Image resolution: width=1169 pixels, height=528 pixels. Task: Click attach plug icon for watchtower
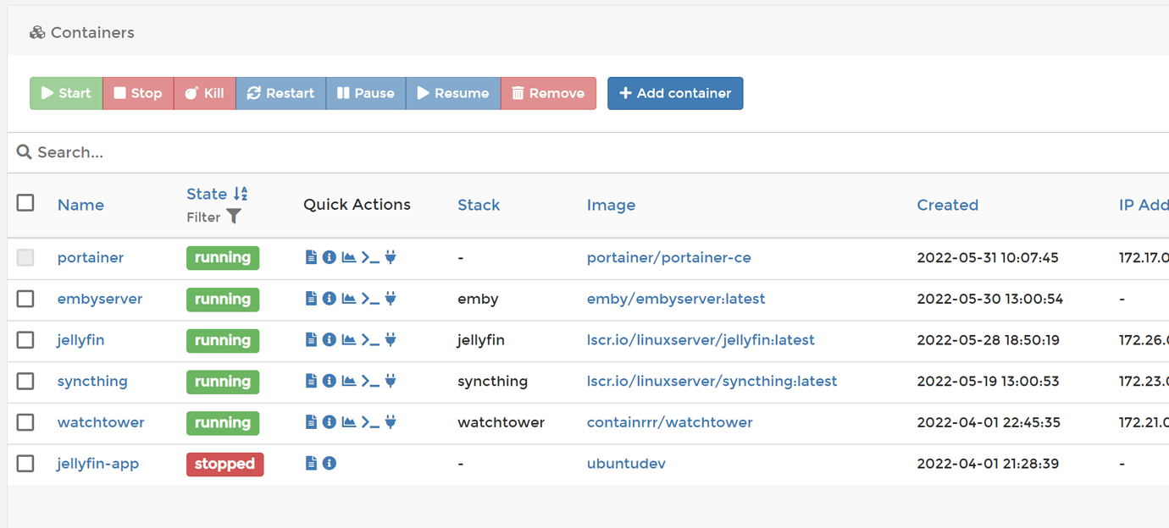[x=391, y=422]
